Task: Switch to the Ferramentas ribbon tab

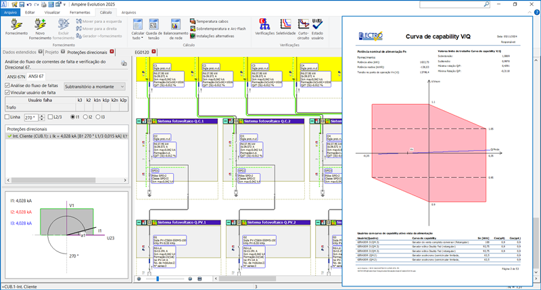Action: point(80,12)
